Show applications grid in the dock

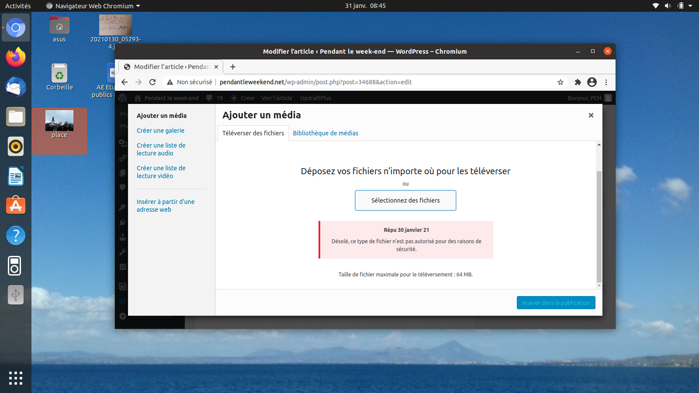coord(16,378)
